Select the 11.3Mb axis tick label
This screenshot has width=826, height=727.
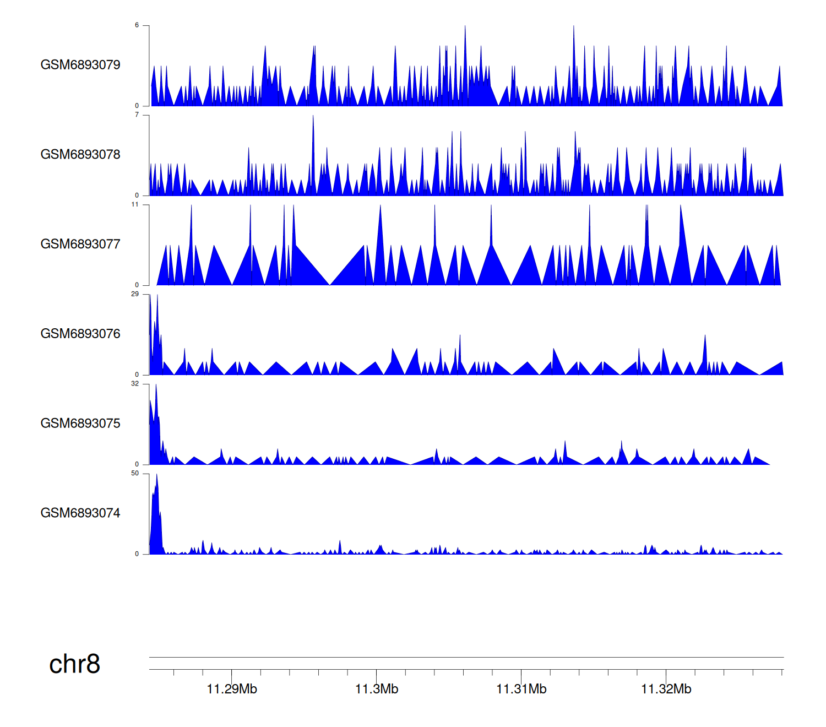377,689
